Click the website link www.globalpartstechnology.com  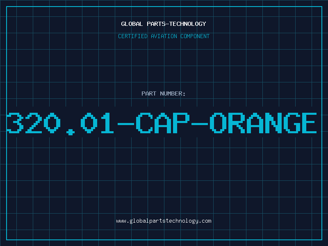tap(164, 221)
